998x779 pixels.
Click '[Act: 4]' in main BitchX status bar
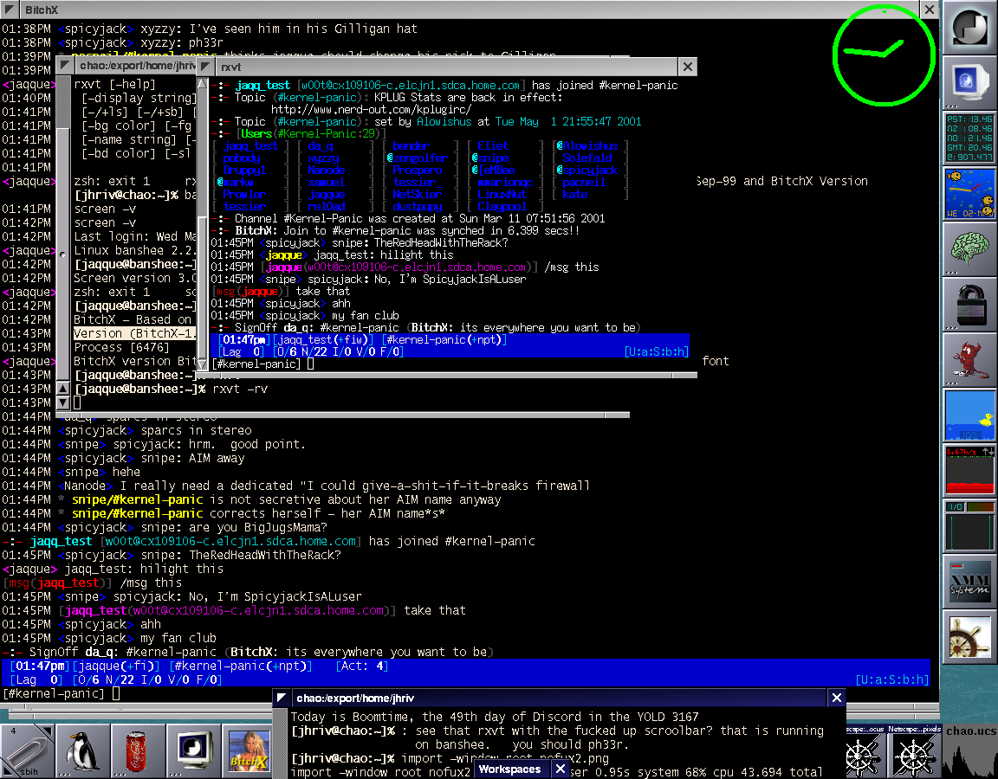361,666
